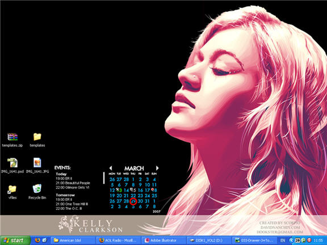Open the DISK1_VOL2 (D:) taskbar window
This screenshot has height=245, width=327.
[x=209, y=240]
